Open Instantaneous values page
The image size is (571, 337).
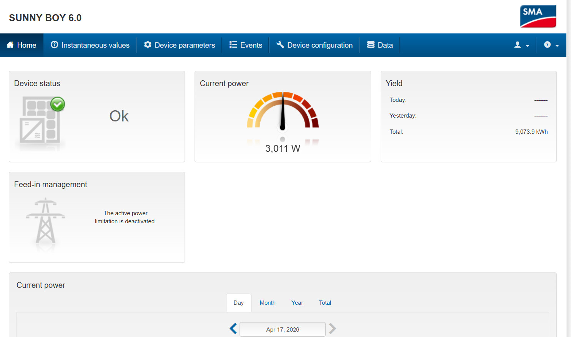tap(90, 45)
